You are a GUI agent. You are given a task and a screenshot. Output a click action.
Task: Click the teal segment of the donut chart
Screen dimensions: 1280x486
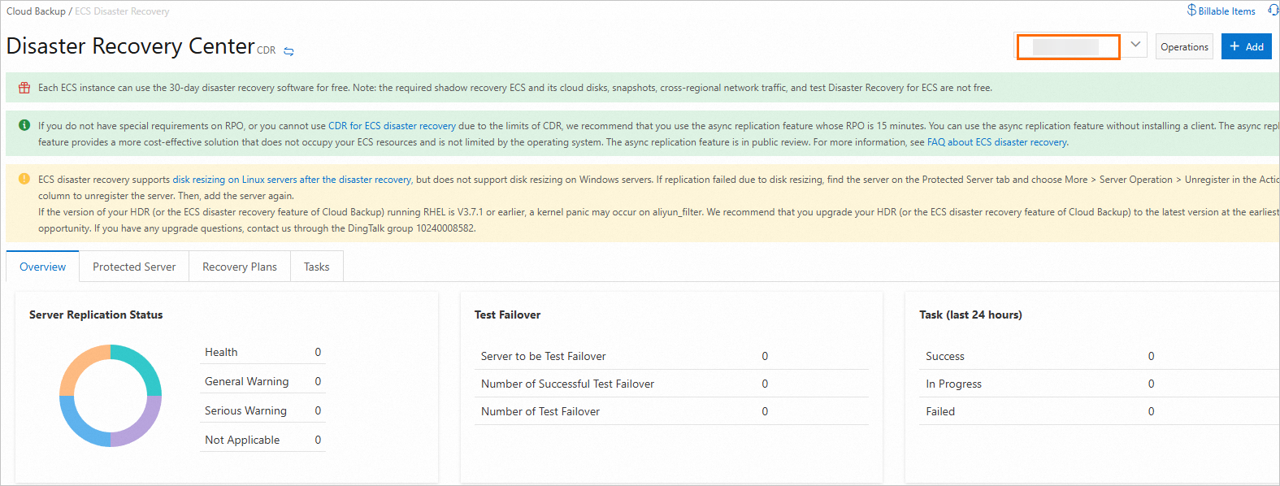click(x=142, y=363)
